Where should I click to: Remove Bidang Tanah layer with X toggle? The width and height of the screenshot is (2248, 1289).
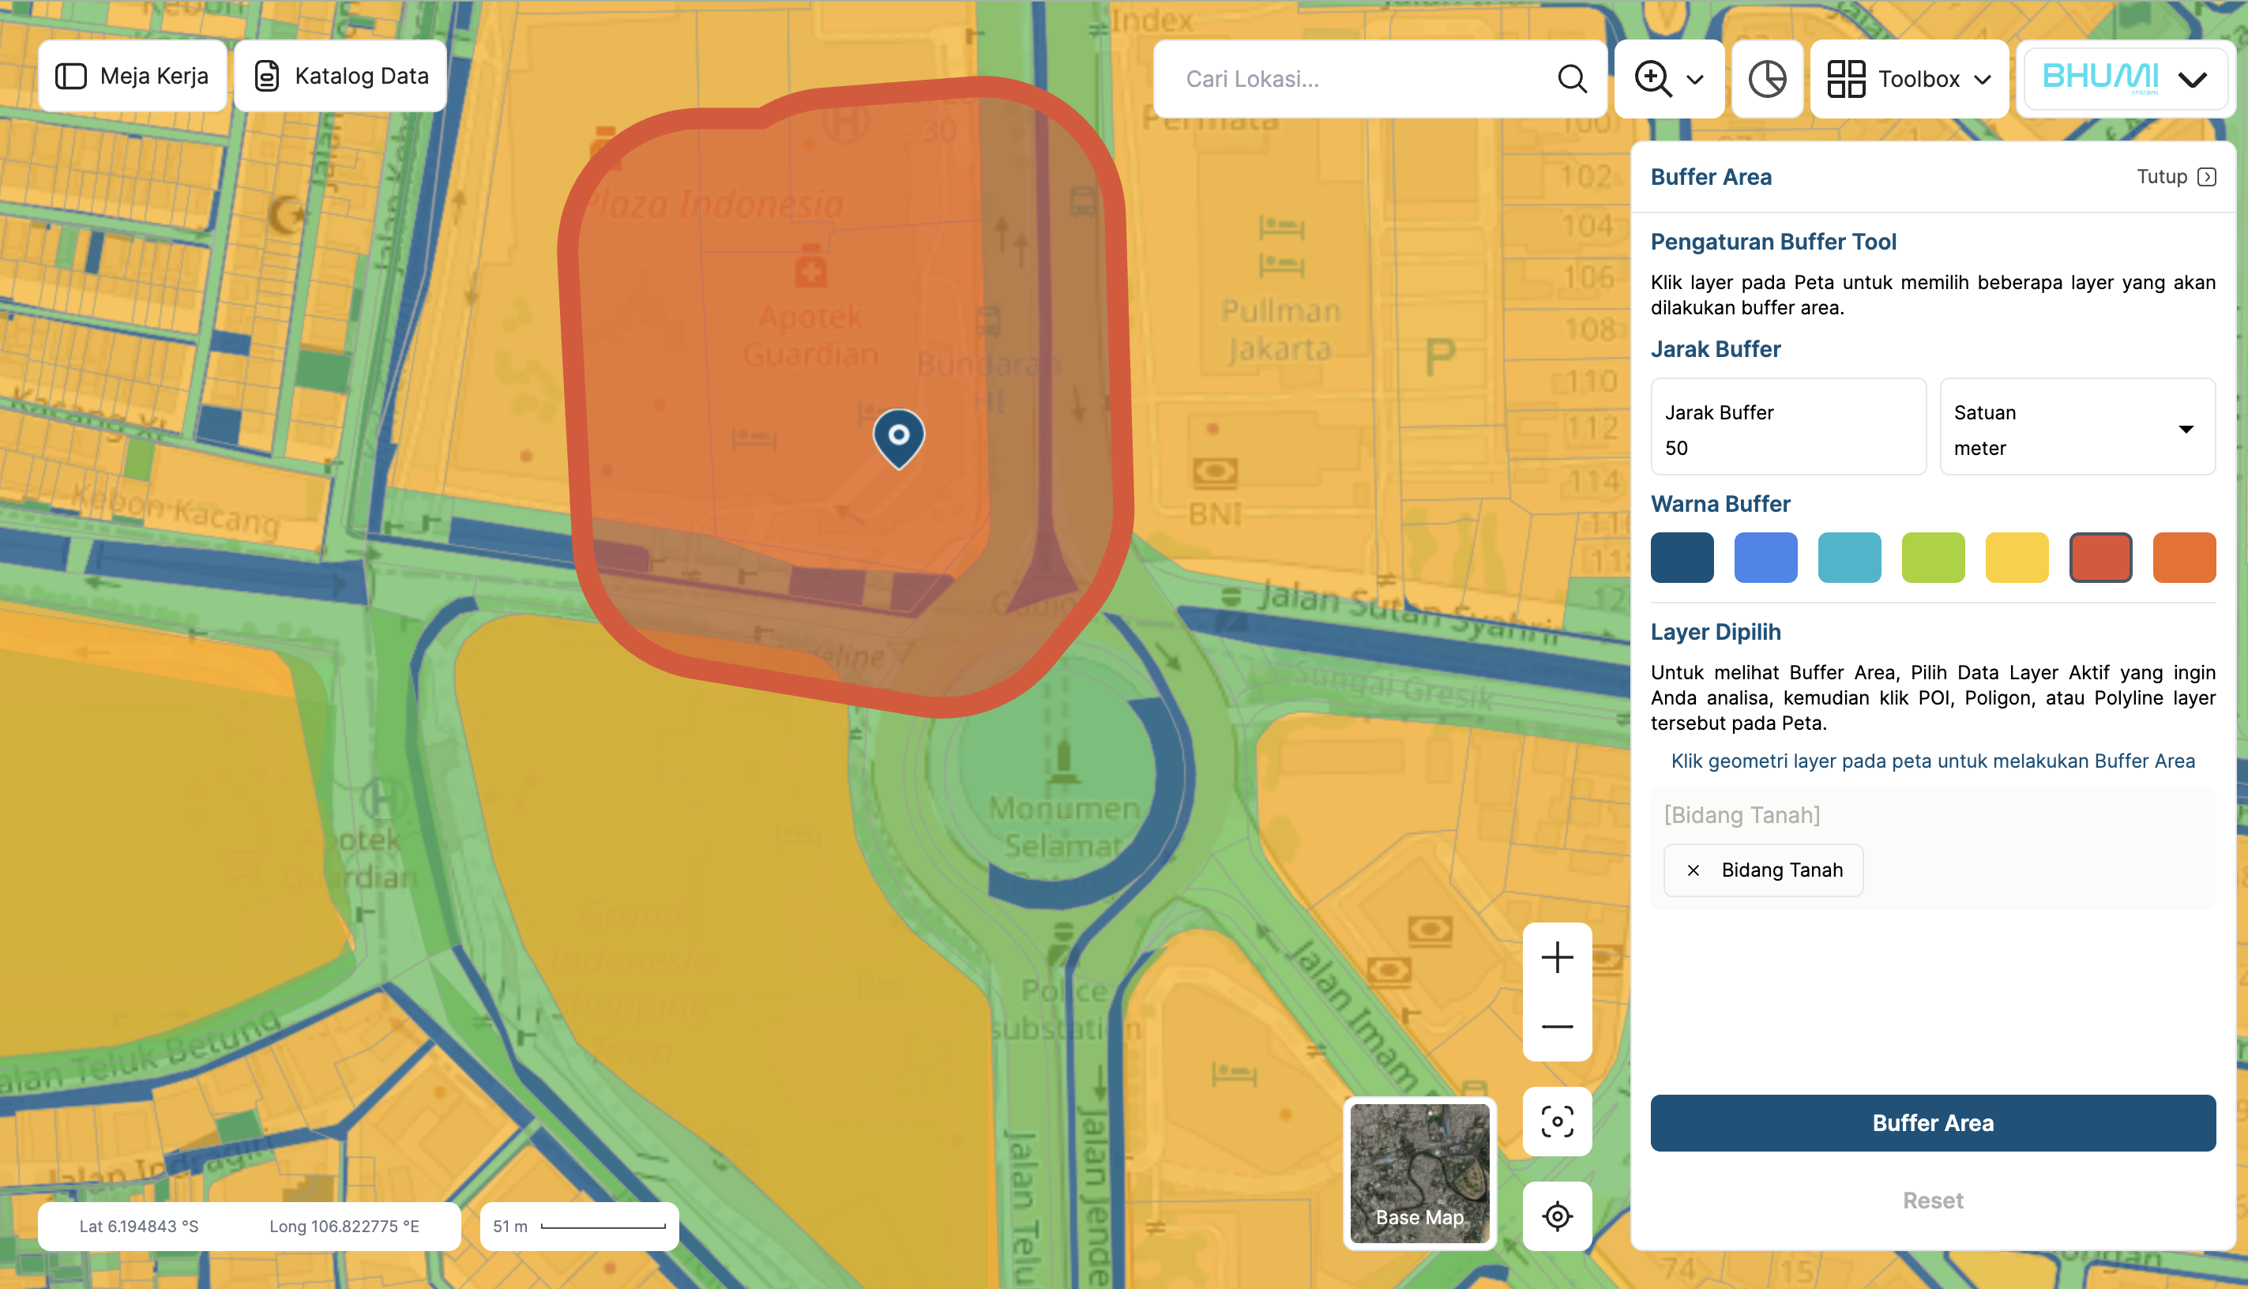point(1694,869)
